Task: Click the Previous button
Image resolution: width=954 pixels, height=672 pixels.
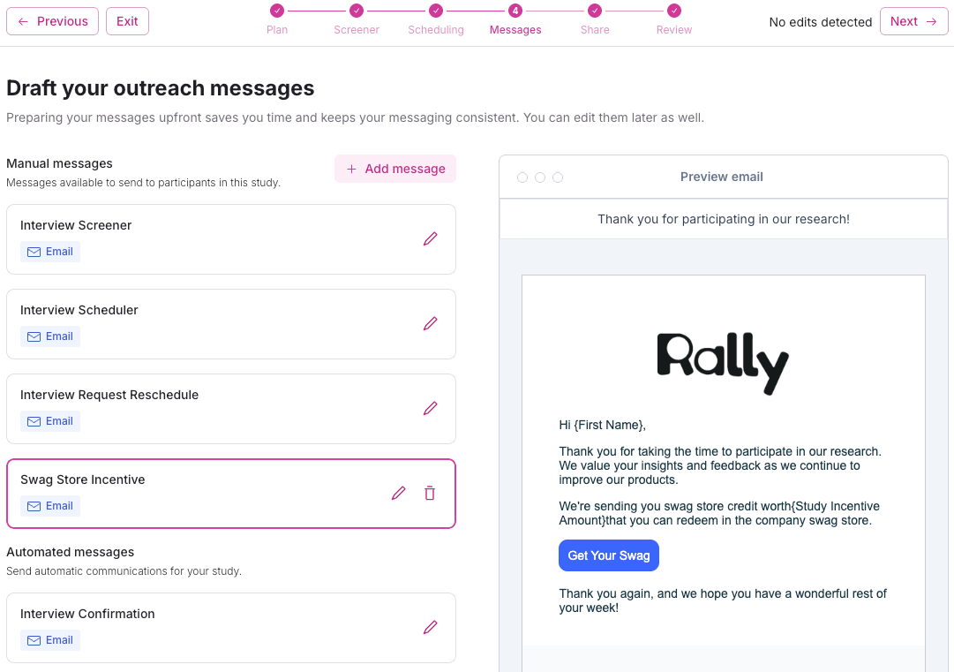Action: 52,21
